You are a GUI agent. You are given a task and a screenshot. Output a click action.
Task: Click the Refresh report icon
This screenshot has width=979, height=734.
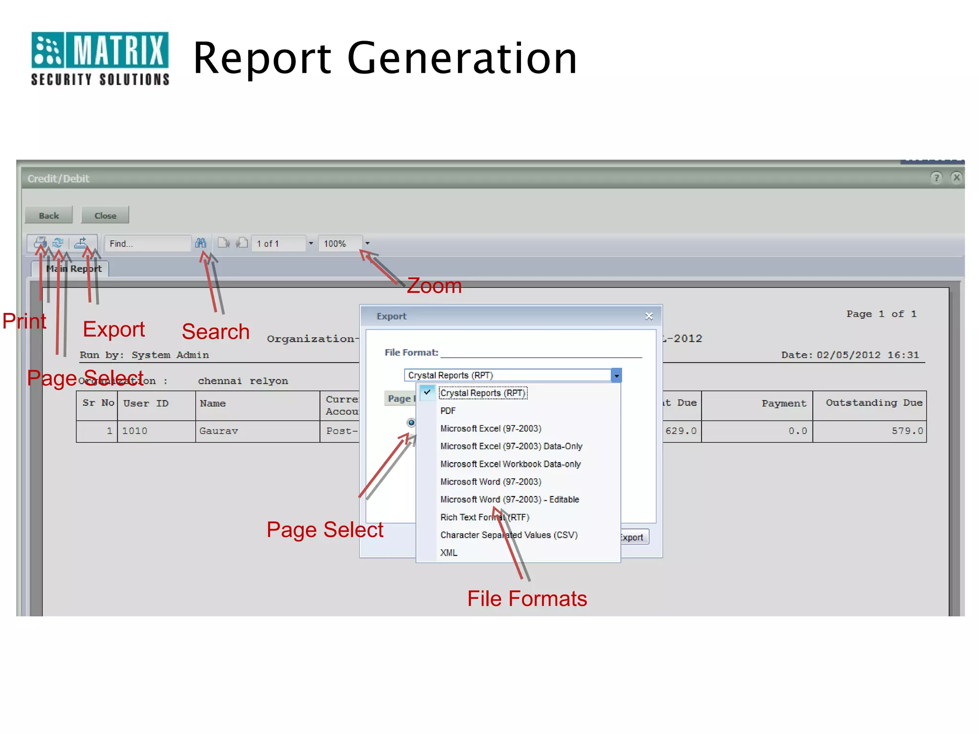click(58, 243)
